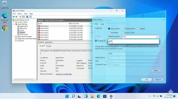Viewport: 178px width, 99px height.
Task: Launch File Explorer from the taskbar
Action: (92, 96)
